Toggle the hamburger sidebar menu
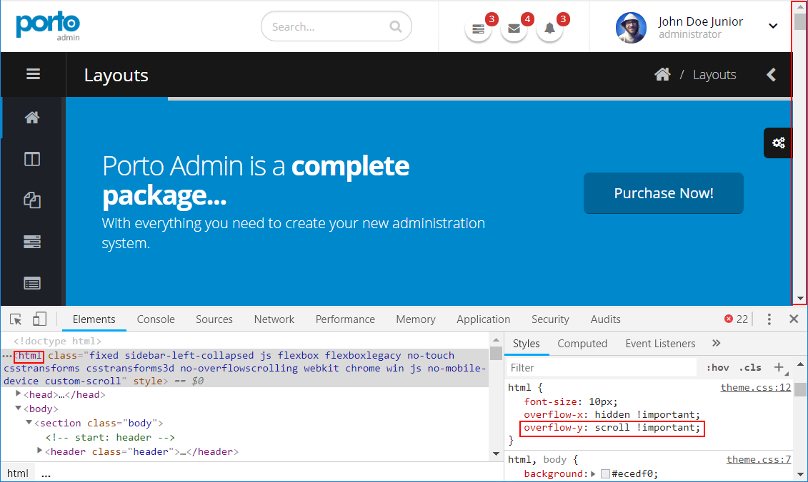 pyautogui.click(x=33, y=74)
